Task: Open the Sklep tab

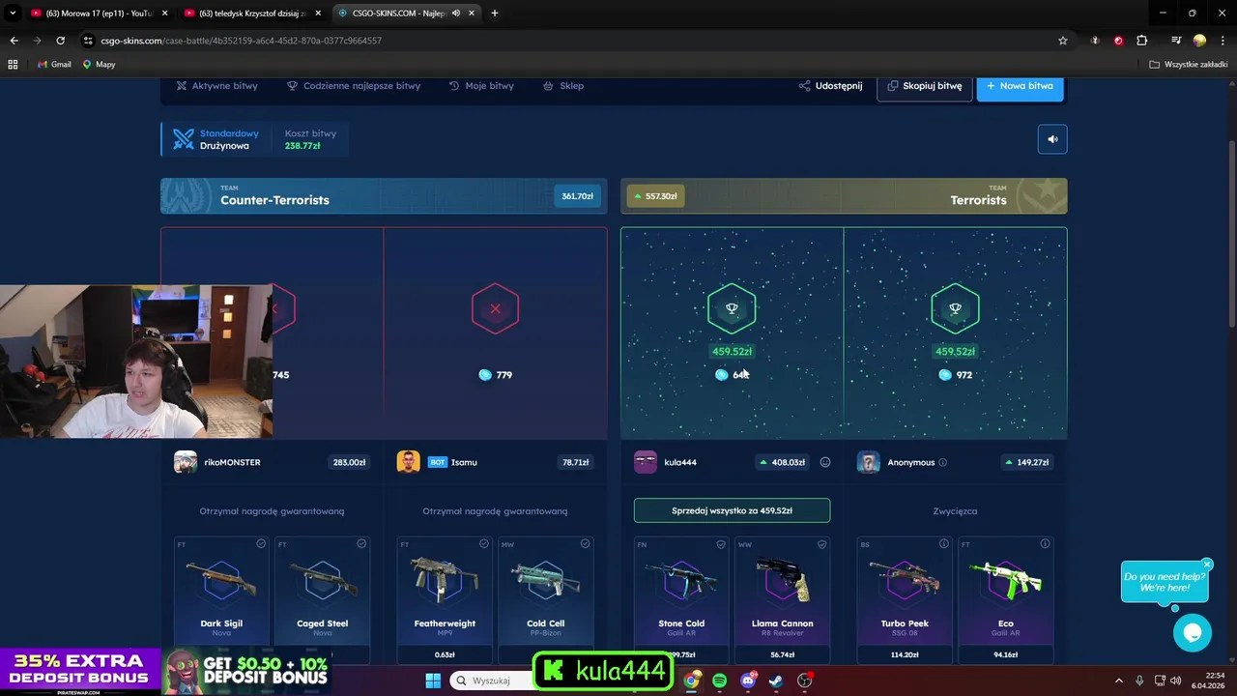Action: click(x=563, y=85)
